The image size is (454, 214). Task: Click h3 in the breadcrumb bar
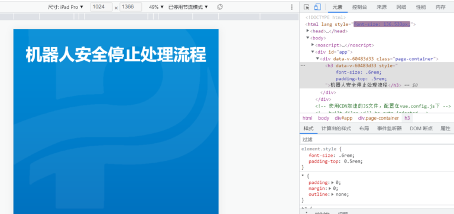[407, 118]
